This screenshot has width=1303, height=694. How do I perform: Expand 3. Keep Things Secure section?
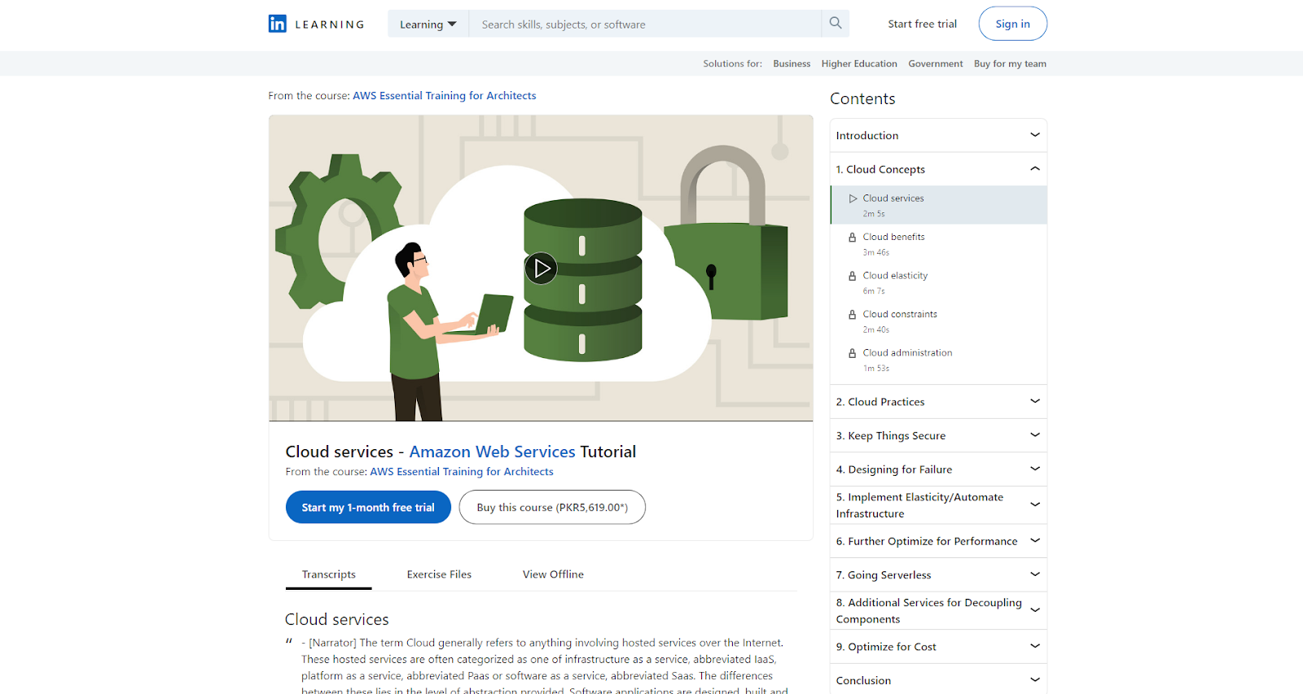point(938,435)
